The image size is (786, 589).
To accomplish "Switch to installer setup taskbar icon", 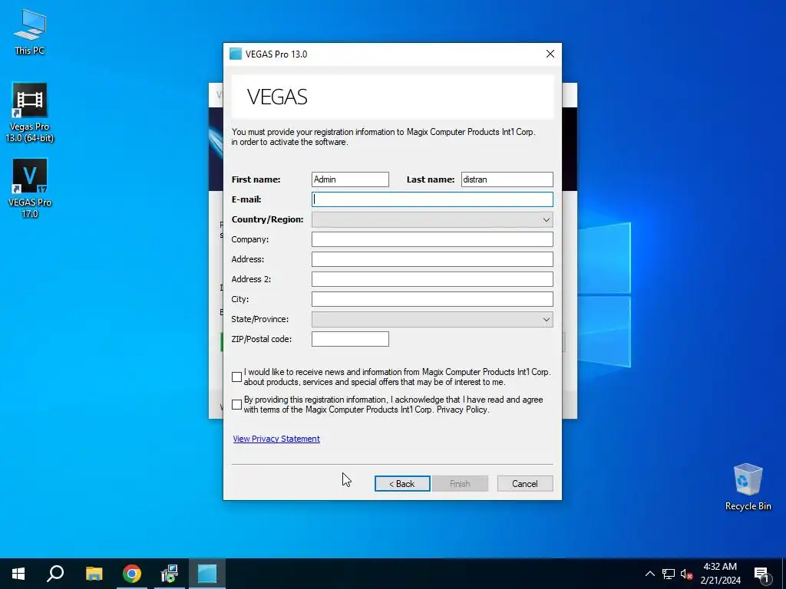I will (170, 574).
